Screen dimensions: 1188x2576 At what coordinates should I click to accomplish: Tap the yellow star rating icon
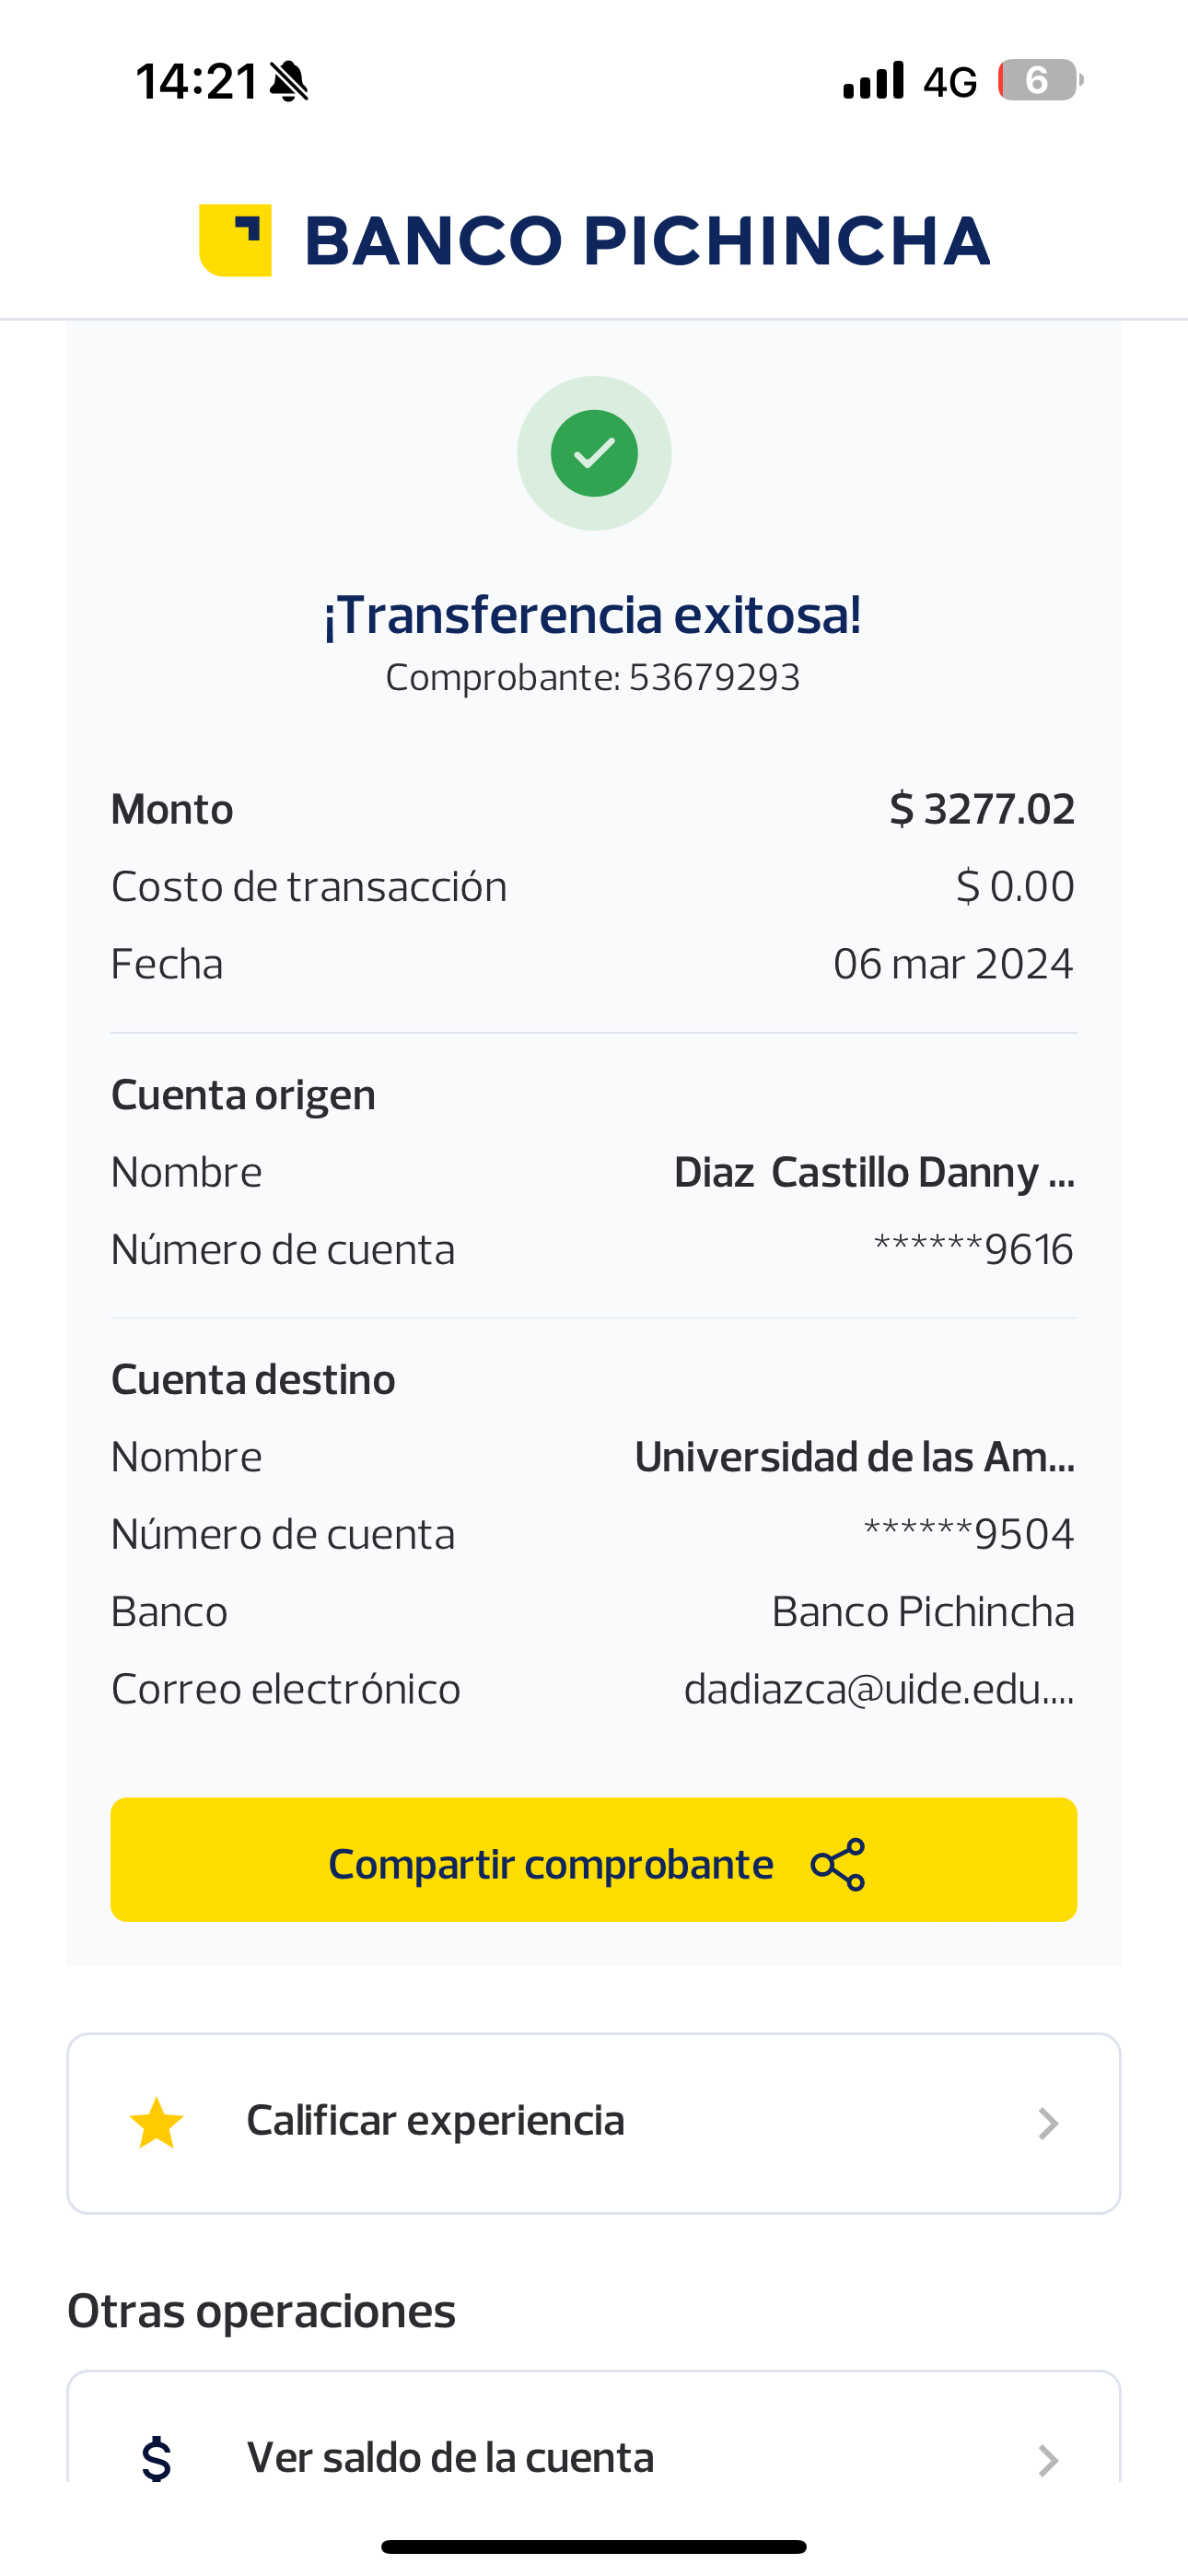tap(157, 2123)
